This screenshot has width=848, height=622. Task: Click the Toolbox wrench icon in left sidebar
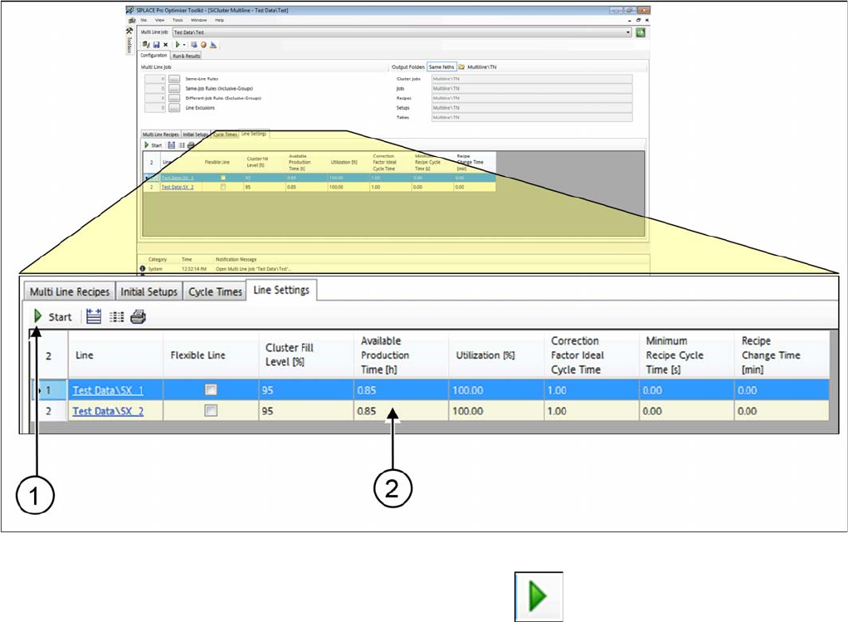pos(129,31)
